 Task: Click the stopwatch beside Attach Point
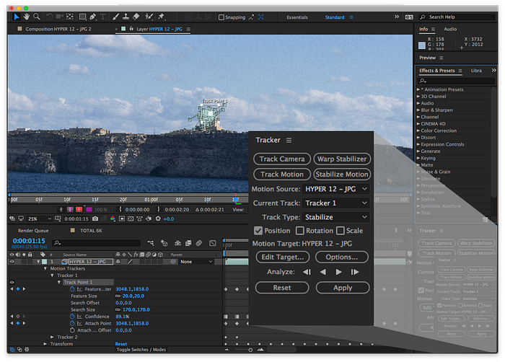(x=71, y=323)
